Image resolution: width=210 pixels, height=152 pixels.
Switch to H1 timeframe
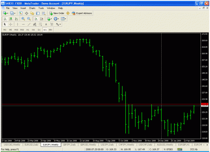click(x=28, y=30)
